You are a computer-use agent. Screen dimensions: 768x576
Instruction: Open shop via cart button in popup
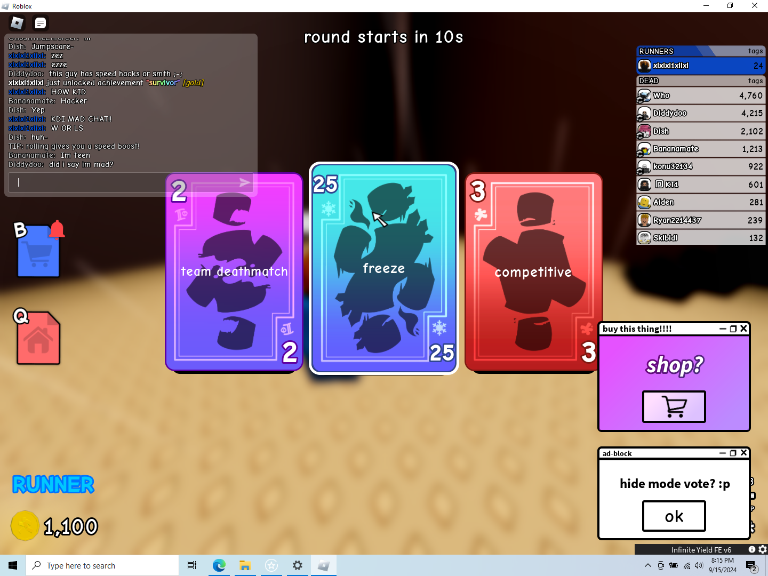674,407
